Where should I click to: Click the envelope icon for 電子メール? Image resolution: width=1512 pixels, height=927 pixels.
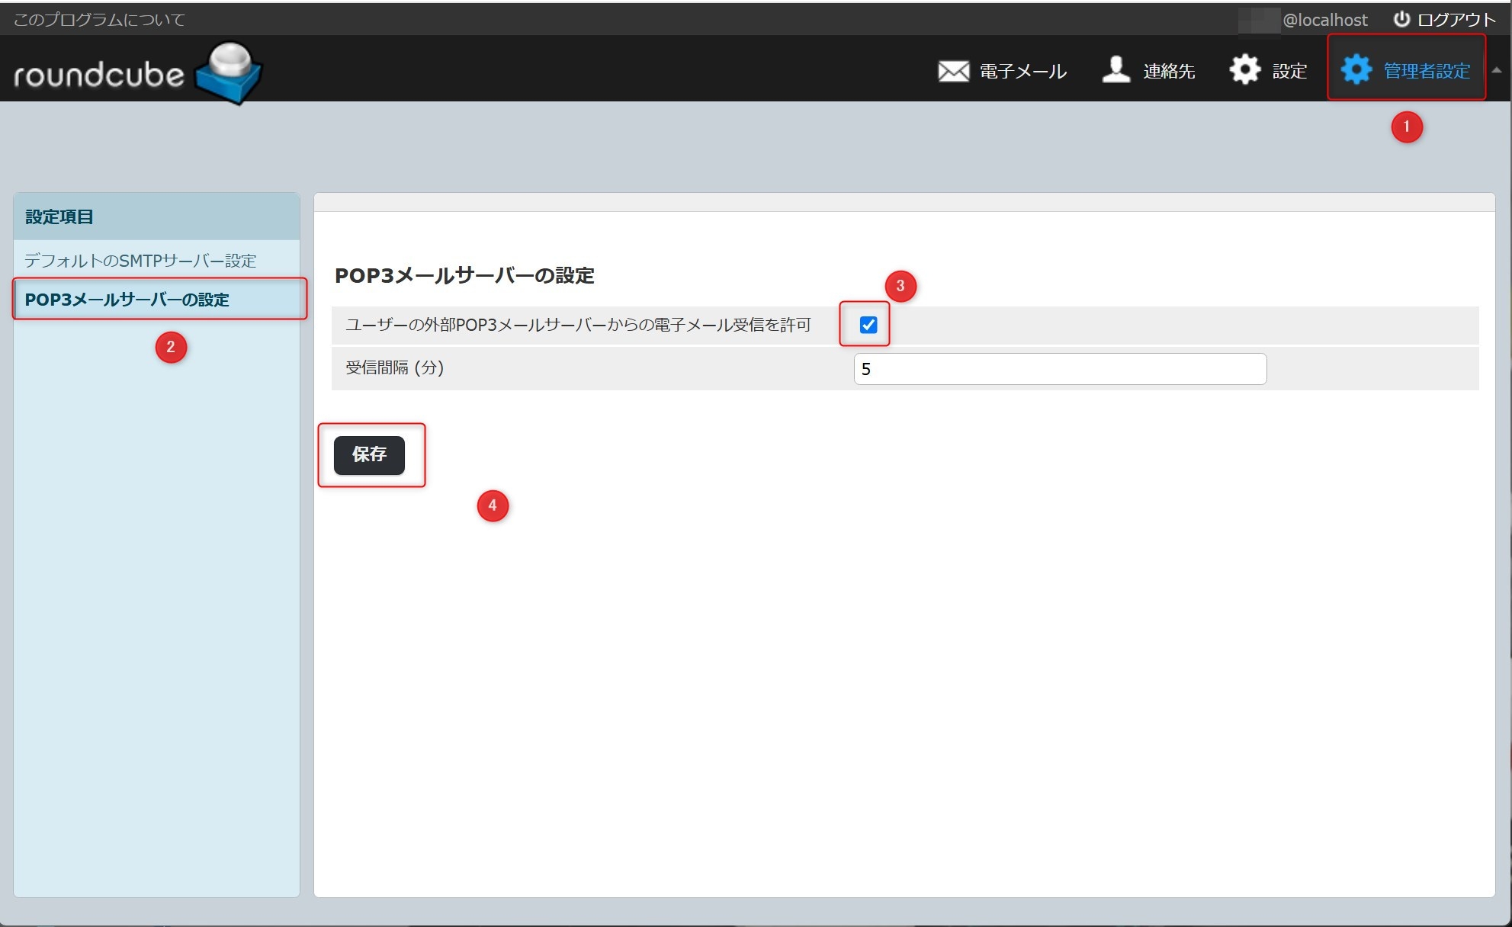point(953,71)
